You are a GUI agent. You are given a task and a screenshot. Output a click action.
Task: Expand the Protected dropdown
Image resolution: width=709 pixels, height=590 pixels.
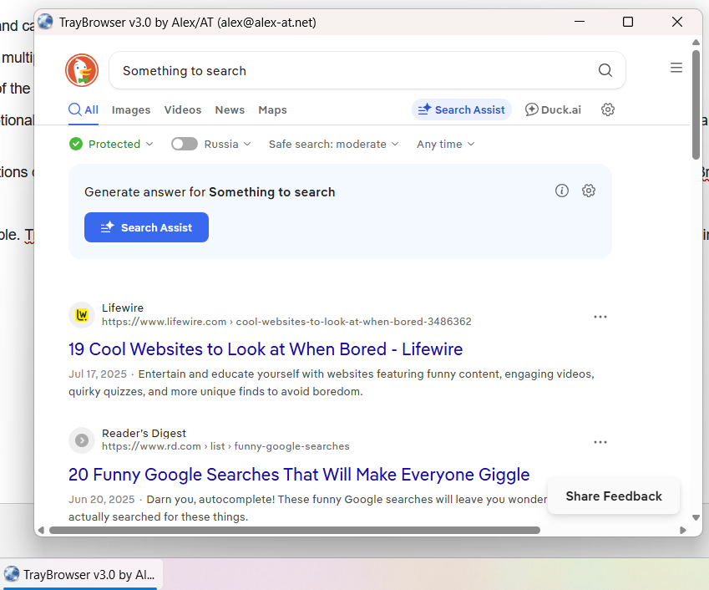112,144
